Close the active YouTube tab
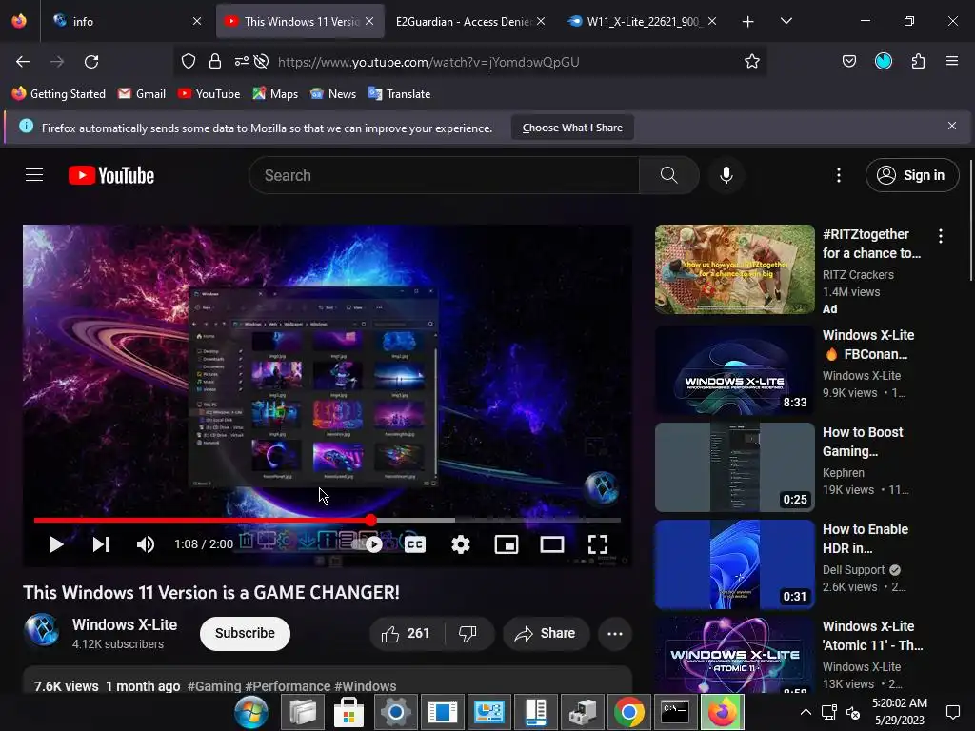The width and height of the screenshot is (975, 731). (x=369, y=21)
